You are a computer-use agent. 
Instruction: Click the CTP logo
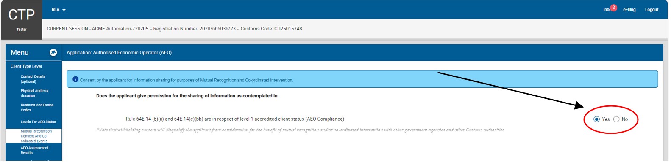(x=22, y=15)
